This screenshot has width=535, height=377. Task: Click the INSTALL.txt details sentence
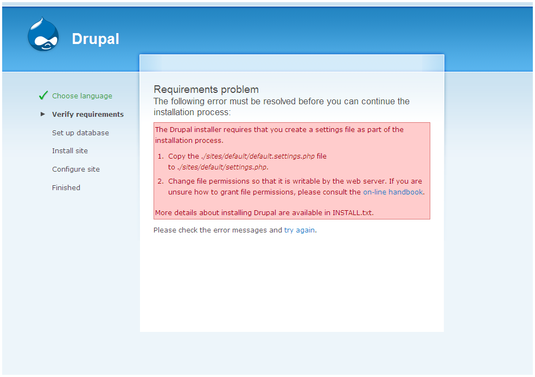click(x=264, y=212)
